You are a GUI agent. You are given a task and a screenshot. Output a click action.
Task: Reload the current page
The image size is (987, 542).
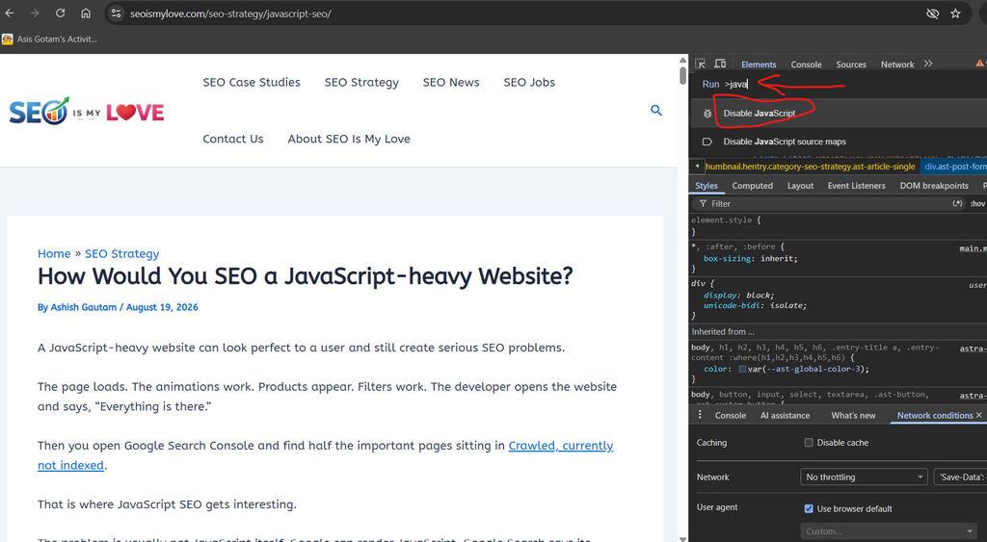(x=61, y=13)
